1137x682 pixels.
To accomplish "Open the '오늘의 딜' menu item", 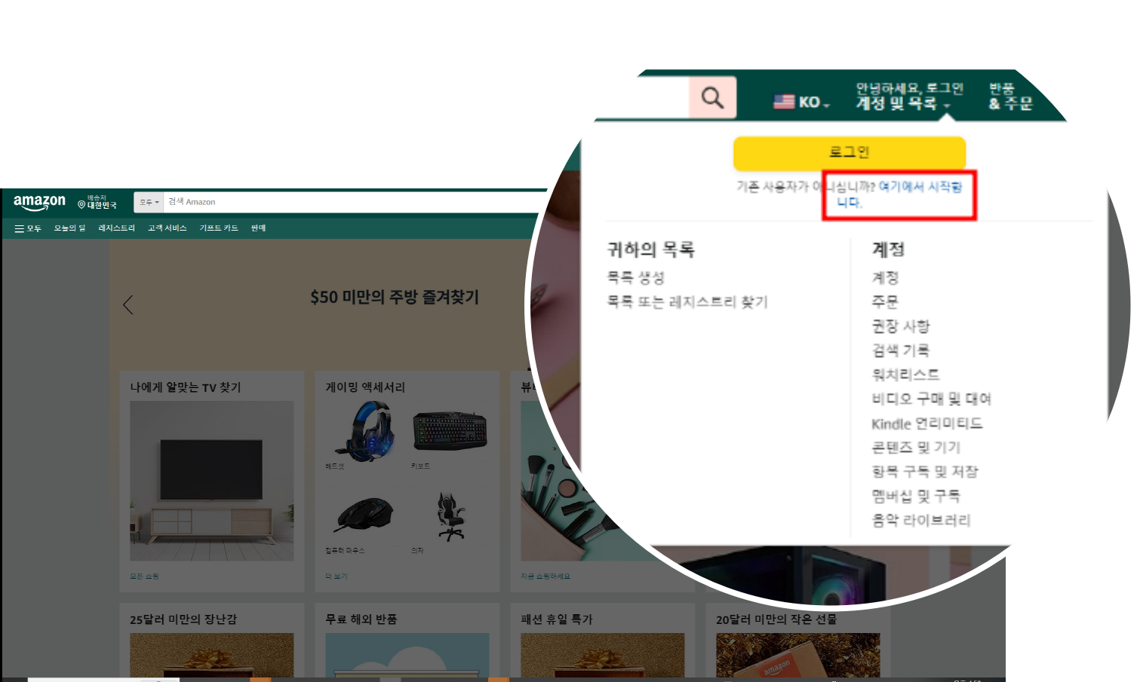I will point(69,228).
